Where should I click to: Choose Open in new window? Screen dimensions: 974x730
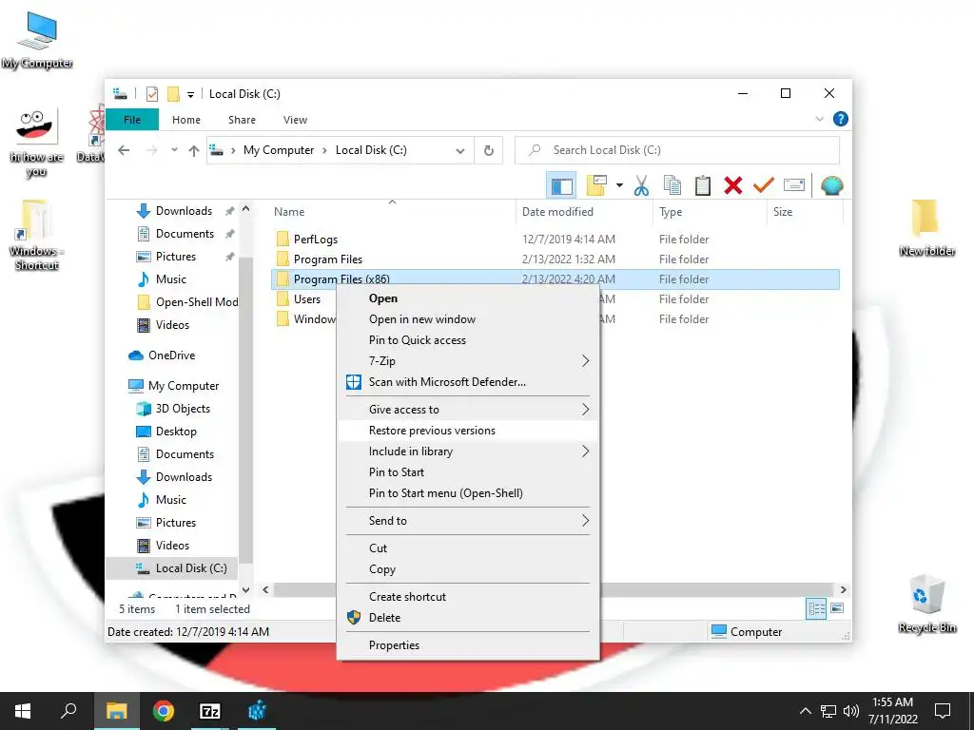pos(468,319)
